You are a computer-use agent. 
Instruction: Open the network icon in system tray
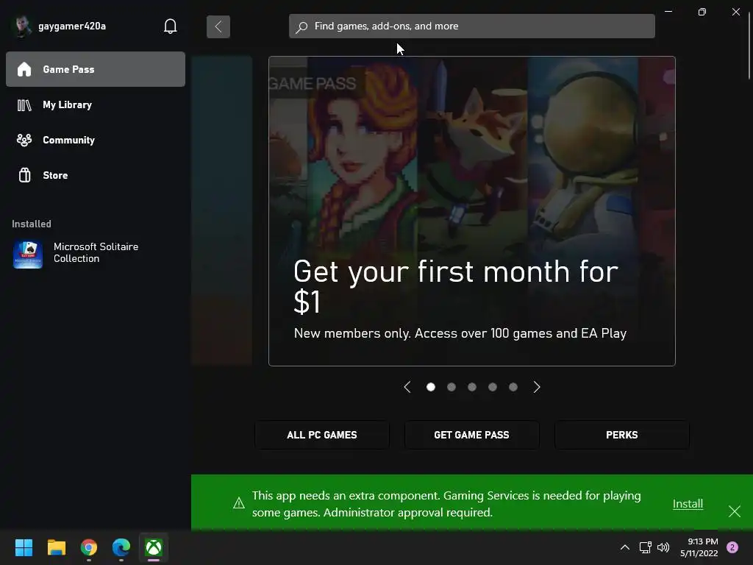click(645, 547)
